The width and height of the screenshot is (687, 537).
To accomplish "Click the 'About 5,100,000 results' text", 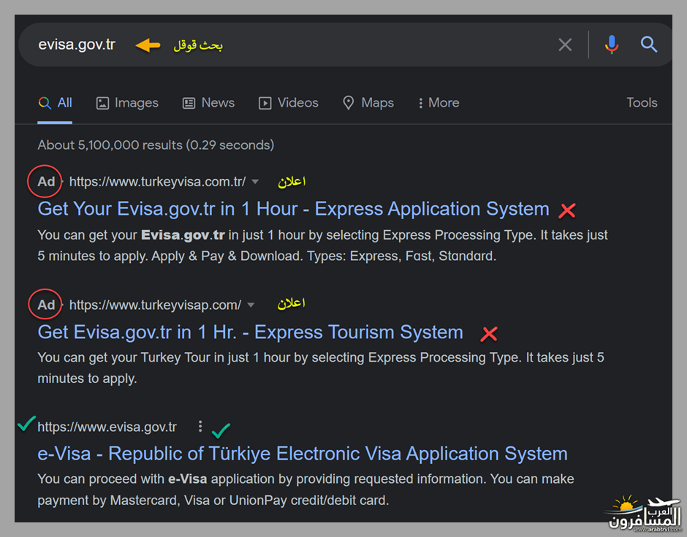I will [156, 145].
